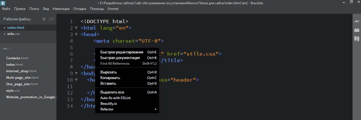Select 'Копировать' in the context menu

point(110,78)
